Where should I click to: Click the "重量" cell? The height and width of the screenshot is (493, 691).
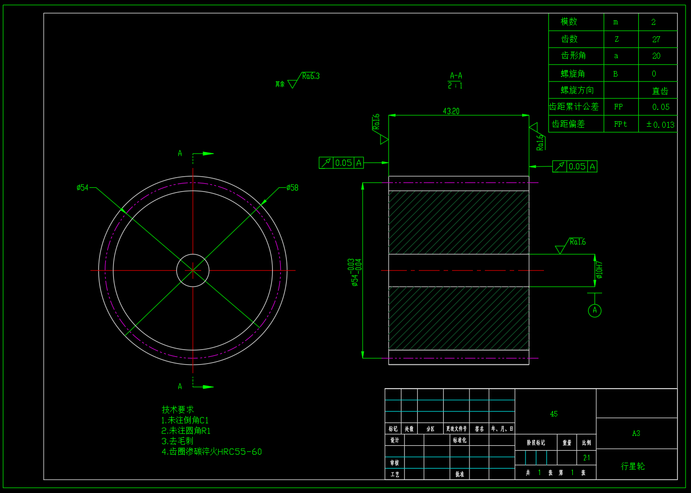[x=567, y=442]
